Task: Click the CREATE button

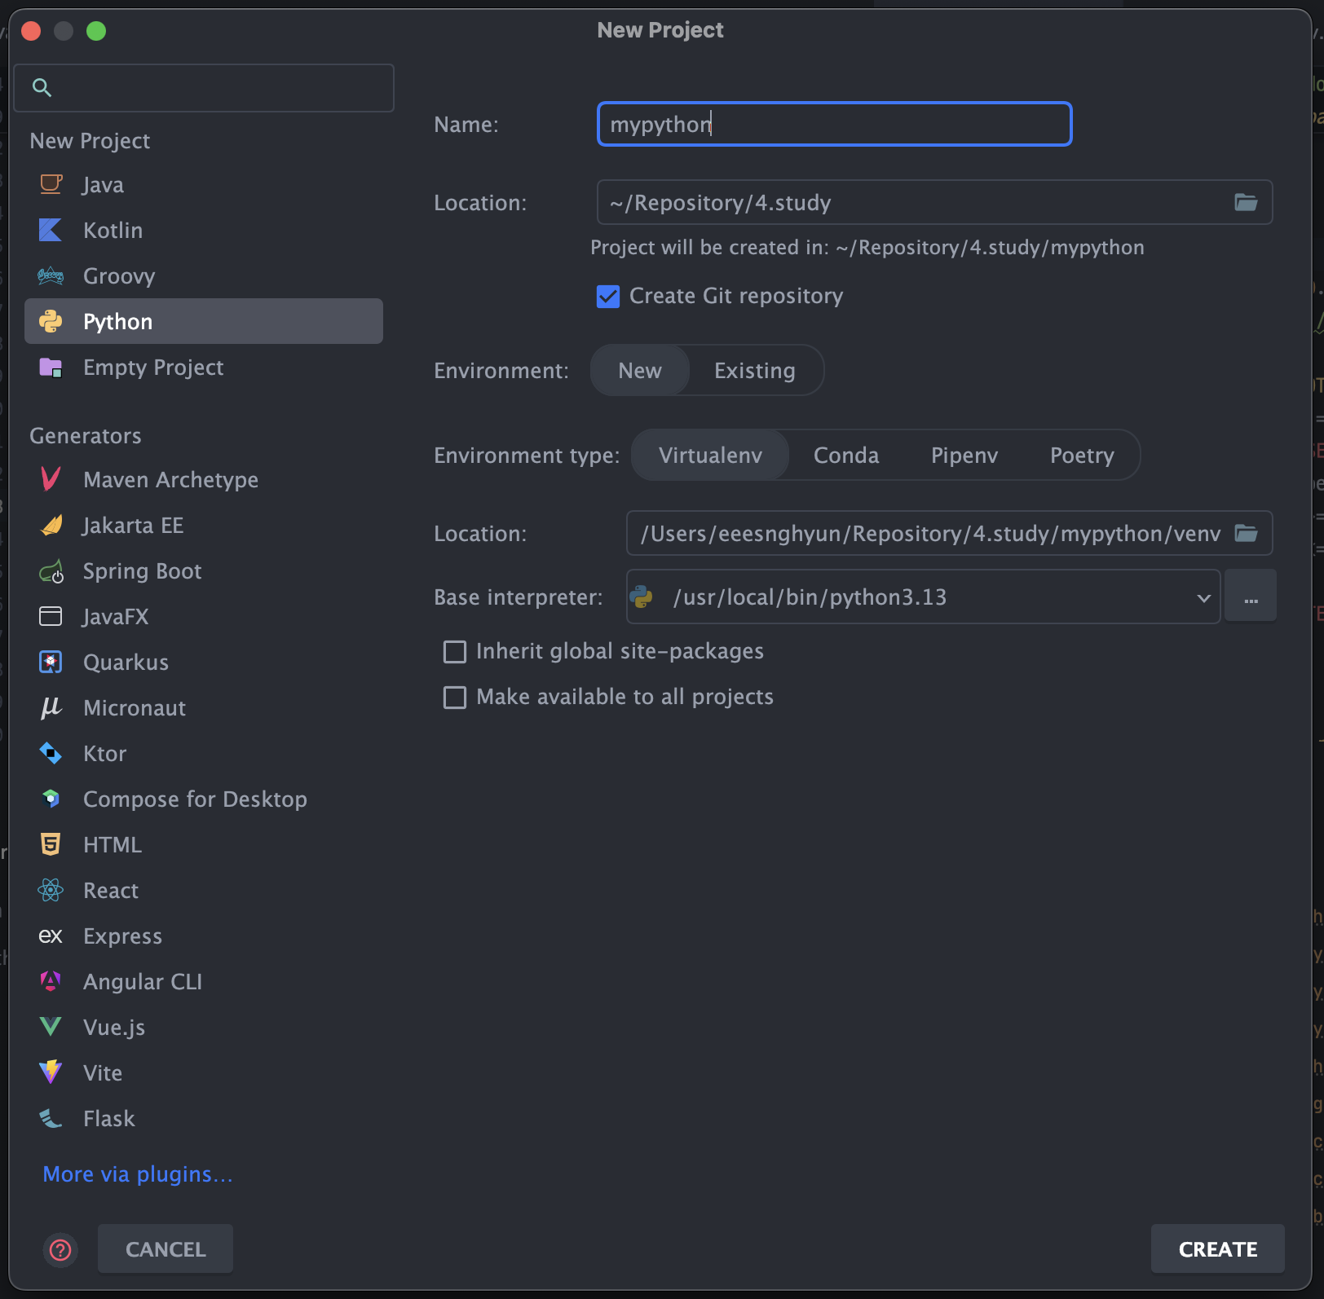Action: [x=1218, y=1248]
